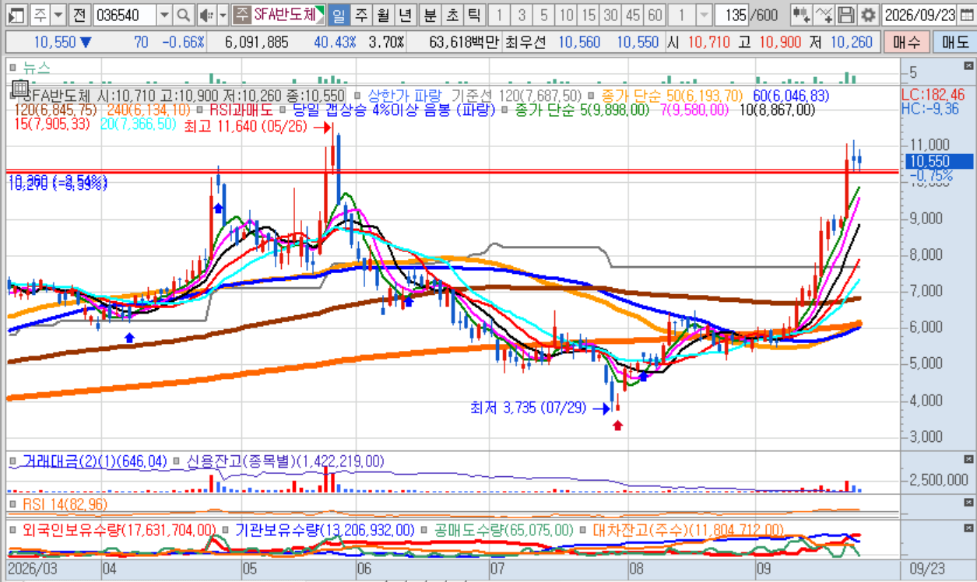This screenshot has width=977, height=582.
Task: Click the red 매수 buy button
Action: 906,42
